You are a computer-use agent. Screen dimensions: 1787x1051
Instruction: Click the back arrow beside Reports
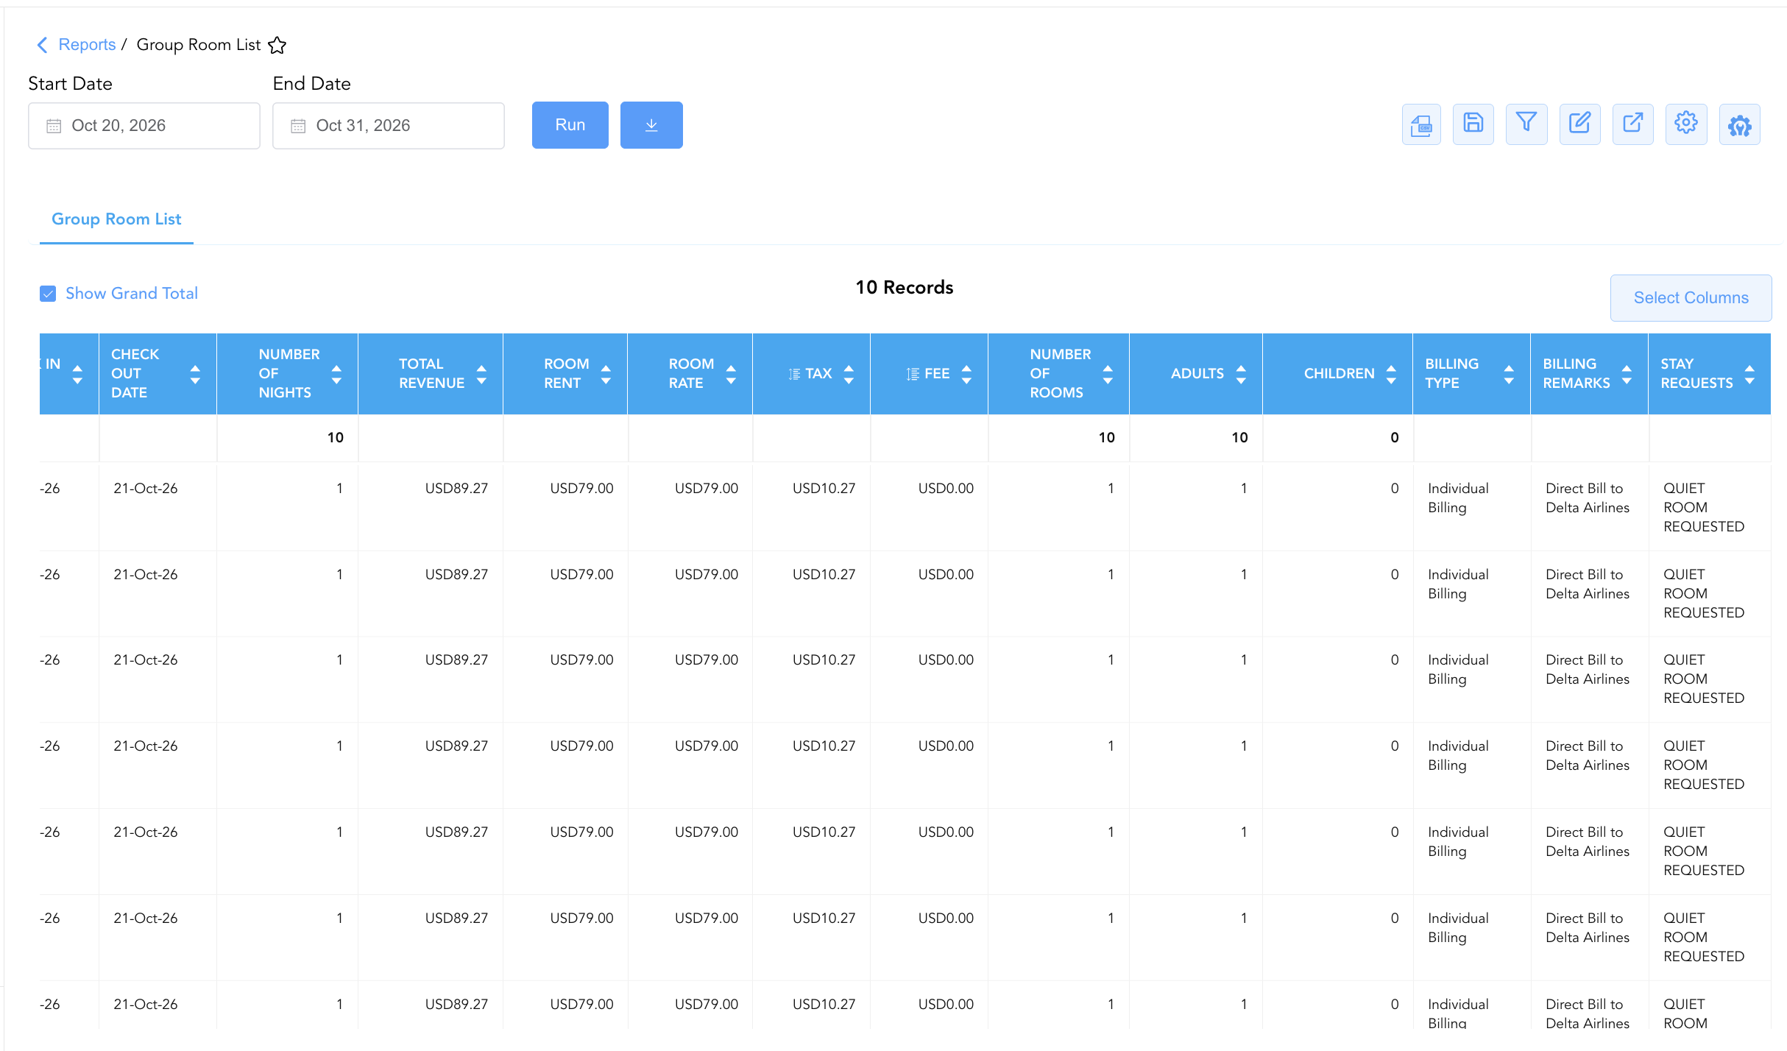coord(42,45)
